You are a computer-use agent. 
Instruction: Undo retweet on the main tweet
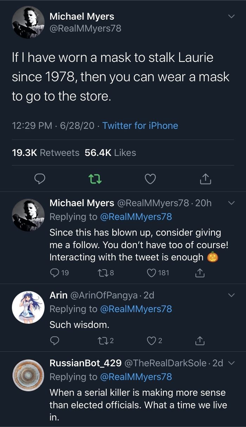(x=94, y=180)
